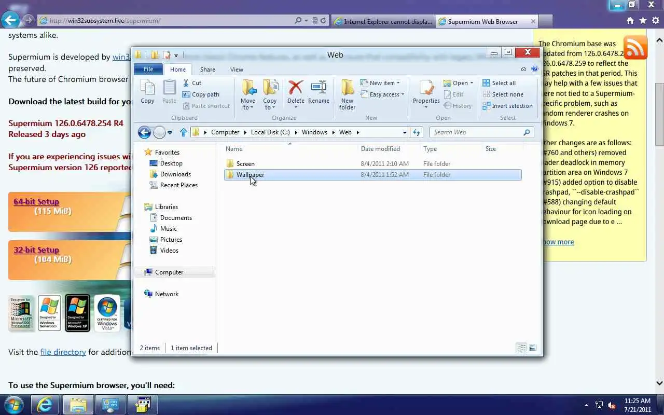Select Network in navigation pane

[x=167, y=294]
